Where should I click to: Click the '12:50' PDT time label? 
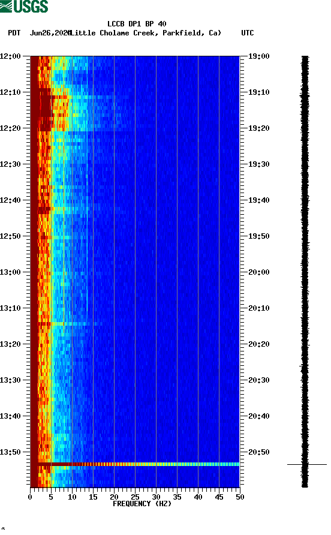point(10,236)
